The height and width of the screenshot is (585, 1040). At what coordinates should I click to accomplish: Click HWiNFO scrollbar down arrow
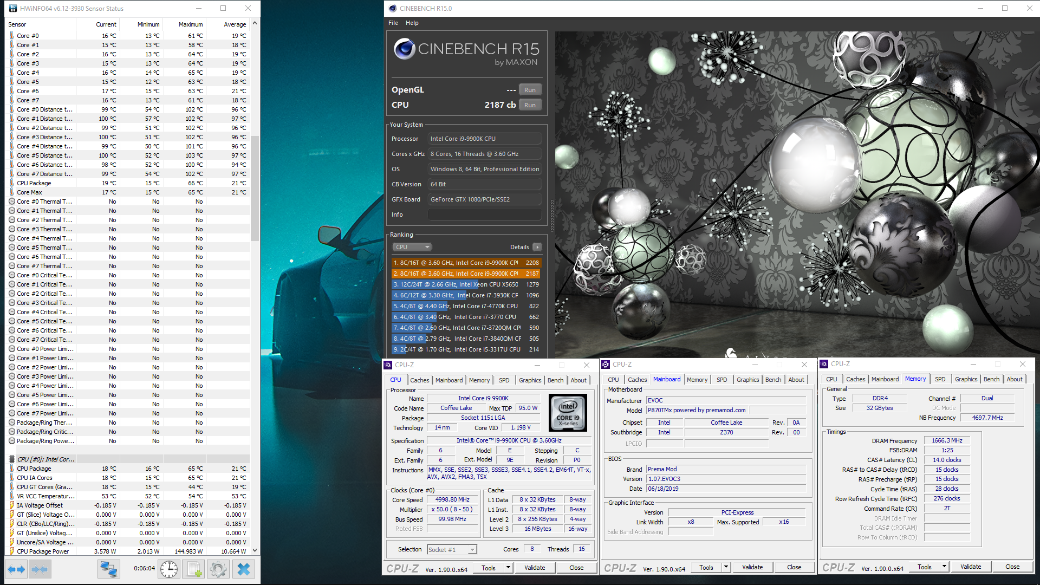[x=255, y=551]
